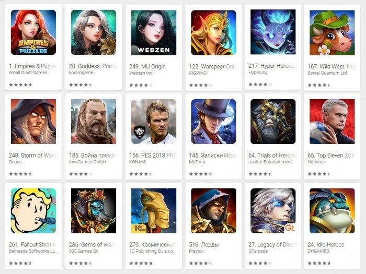This screenshot has height=274, width=366.
Task: Open the Записки Искателя top hat thumbnail
Action: 213,122
